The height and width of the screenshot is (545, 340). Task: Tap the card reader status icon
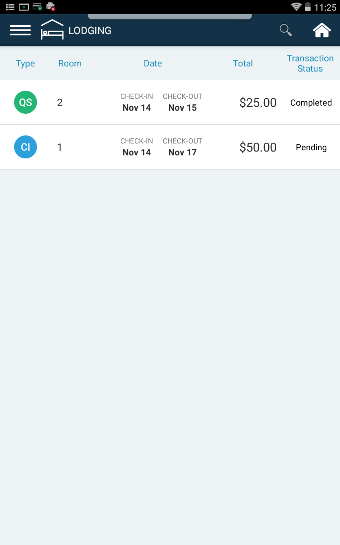pyautogui.click(x=37, y=7)
